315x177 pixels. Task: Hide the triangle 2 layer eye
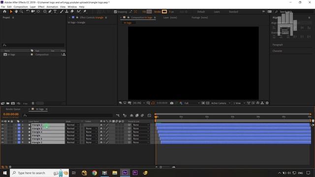pyautogui.click(x=2, y=125)
